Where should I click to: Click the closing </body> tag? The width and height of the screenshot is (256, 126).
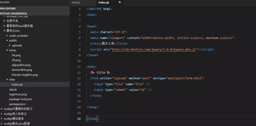click(92, 107)
